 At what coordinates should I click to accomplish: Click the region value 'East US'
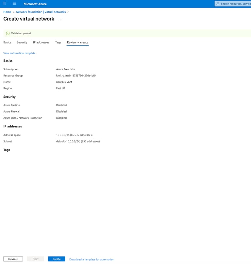[x=61, y=88]
